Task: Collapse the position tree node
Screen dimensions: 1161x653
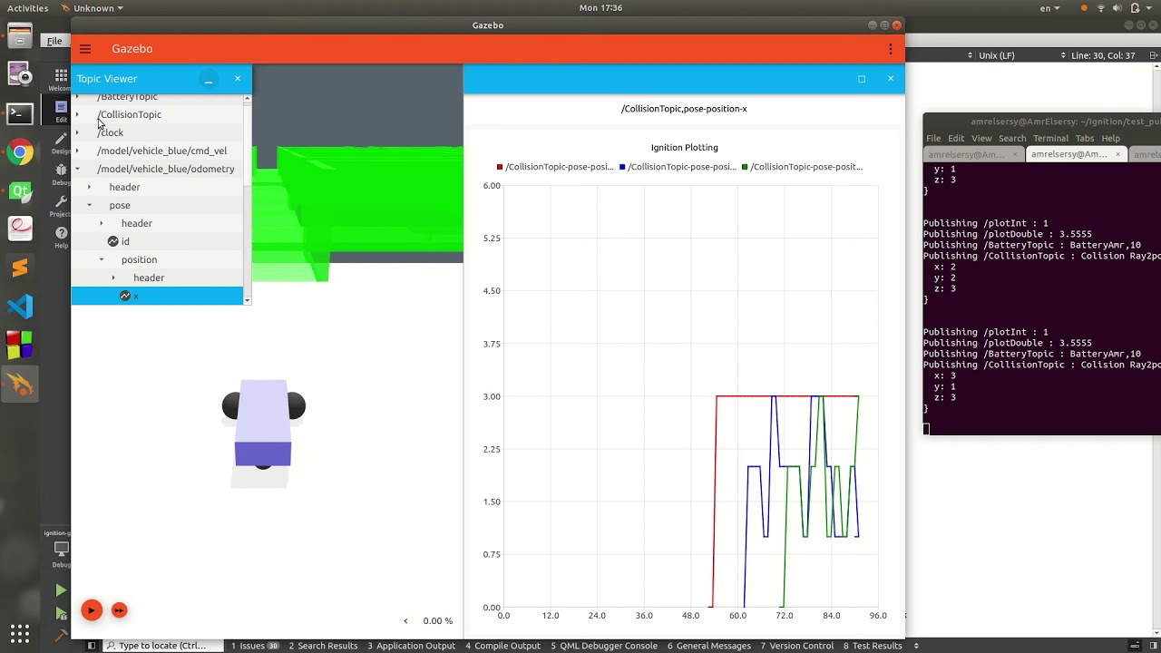Action: point(102,260)
